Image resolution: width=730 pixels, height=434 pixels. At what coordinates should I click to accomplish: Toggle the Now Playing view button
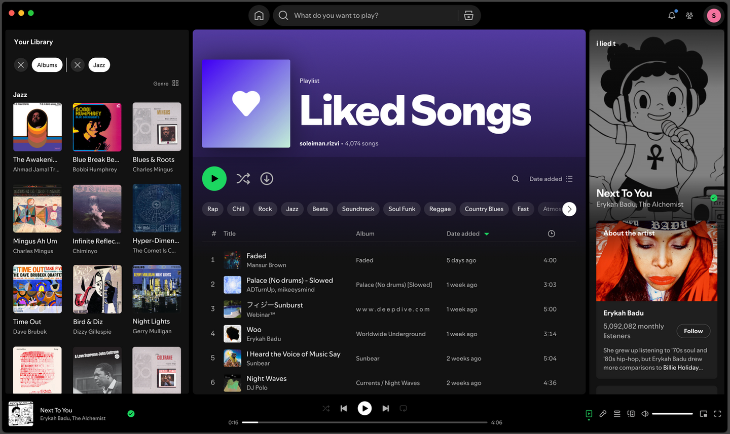click(589, 414)
